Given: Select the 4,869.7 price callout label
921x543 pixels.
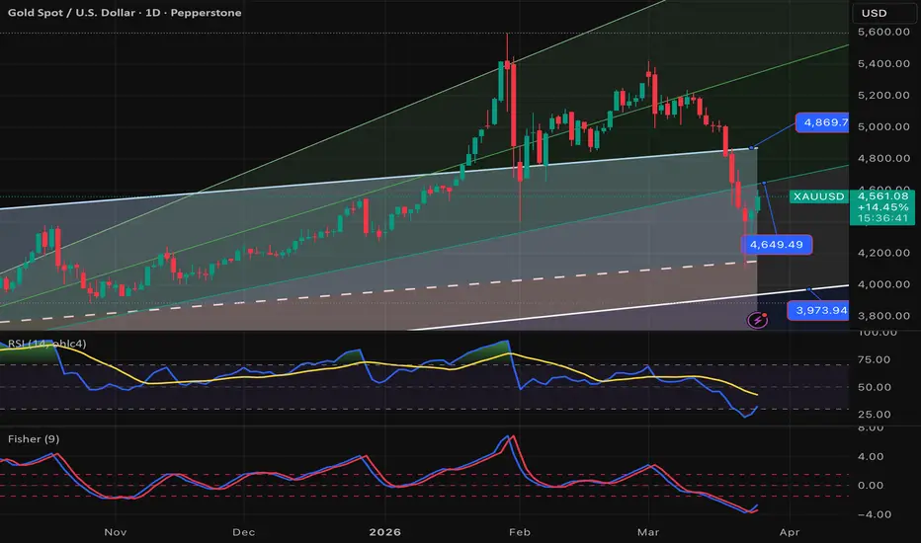Looking at the screenshot, I should 825,123.
